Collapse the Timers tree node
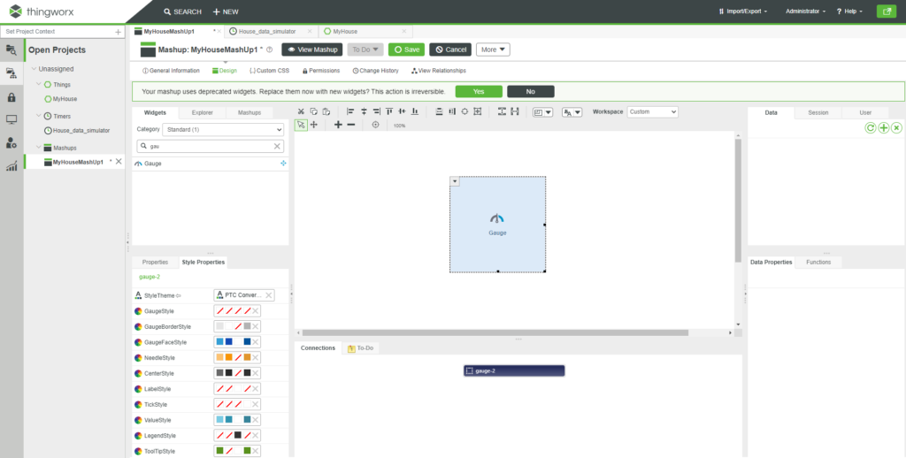 click(39, 116)
